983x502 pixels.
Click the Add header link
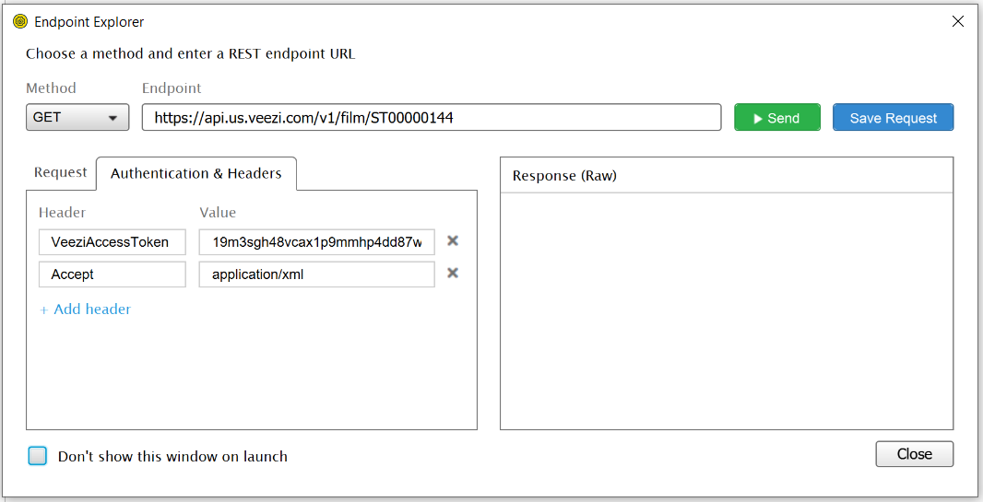(x=85, y=309)
